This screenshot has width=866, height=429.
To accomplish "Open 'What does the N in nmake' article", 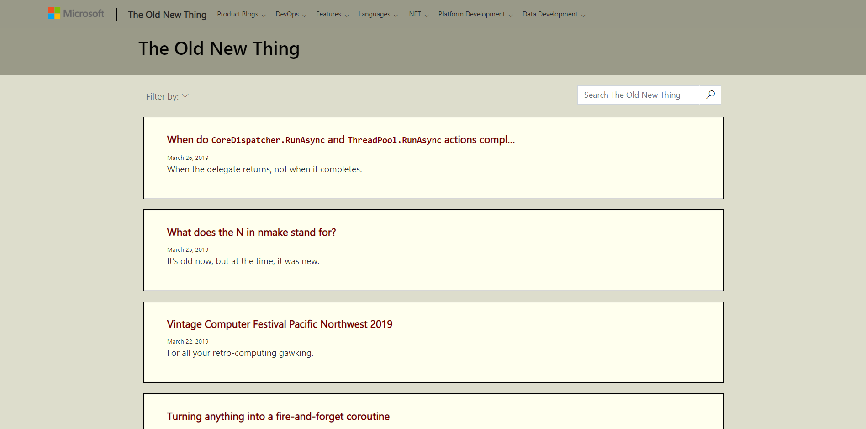I will coord(251,233).
